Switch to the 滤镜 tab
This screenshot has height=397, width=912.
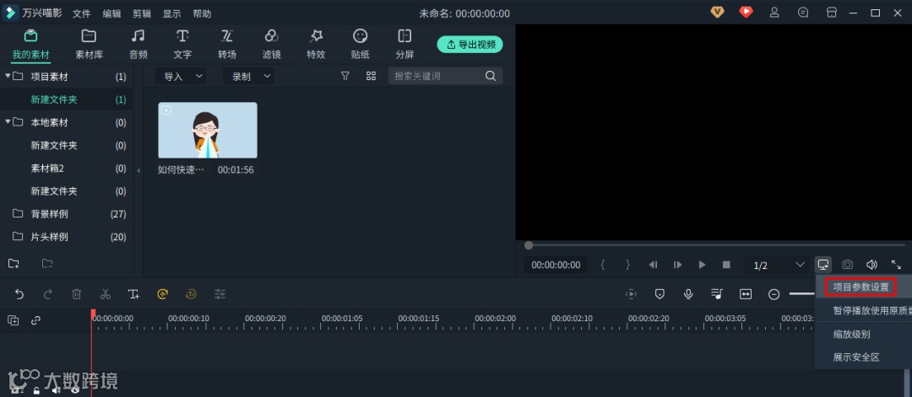click(272, 44)
